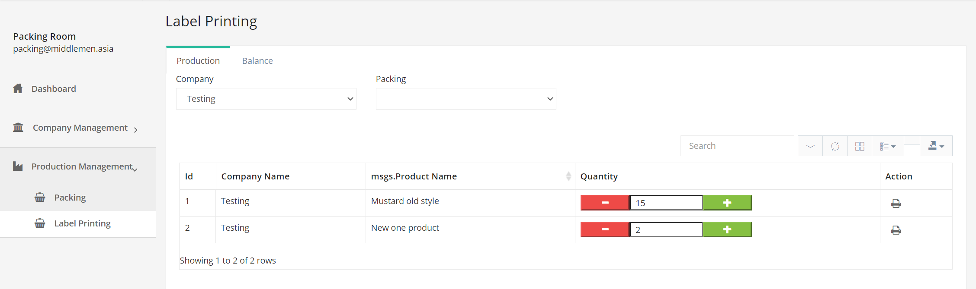Print label for Mustard old style

(x=896, y=203)
